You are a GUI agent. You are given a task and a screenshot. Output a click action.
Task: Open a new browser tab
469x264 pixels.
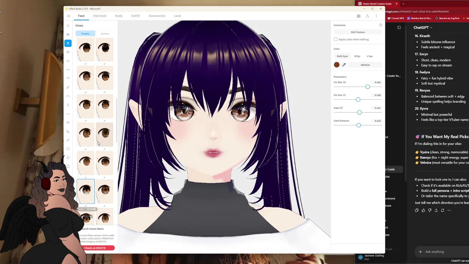pos(403,4)
